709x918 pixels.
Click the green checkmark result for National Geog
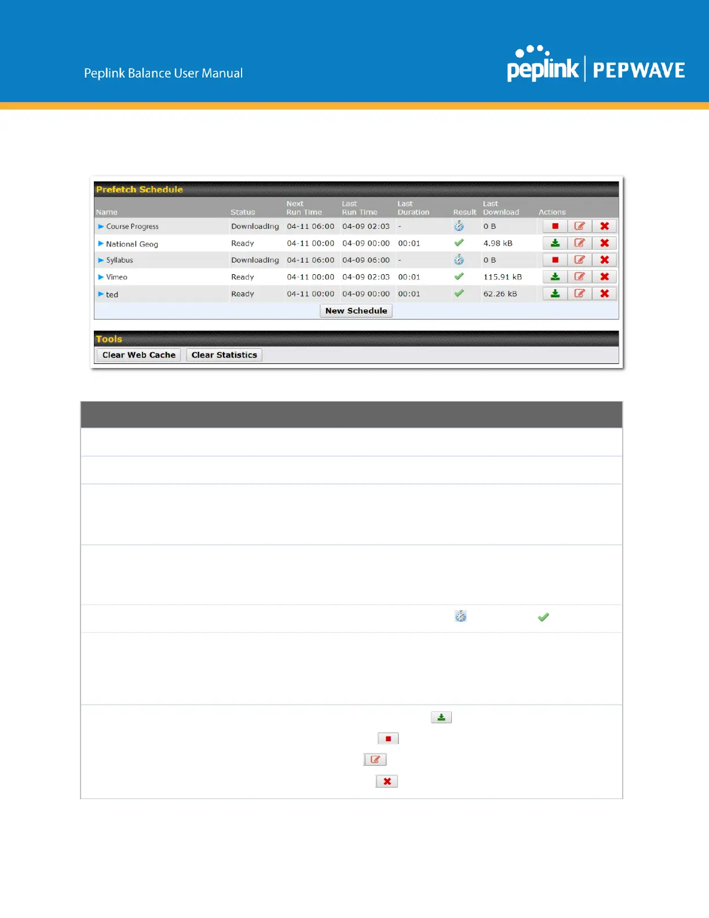coord(459,243)
